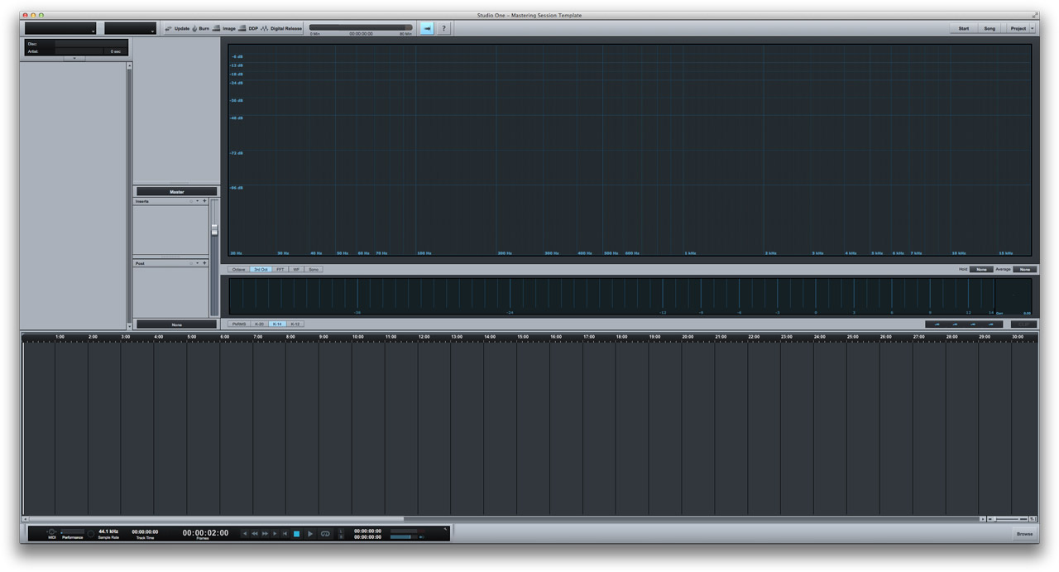1059x572 pixels.
Task: Select the PkRMS metering mode
Action: coord(239,324)
